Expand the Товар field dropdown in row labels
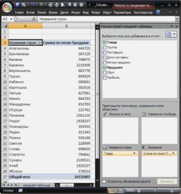The image size is (181, 194). 134,154
